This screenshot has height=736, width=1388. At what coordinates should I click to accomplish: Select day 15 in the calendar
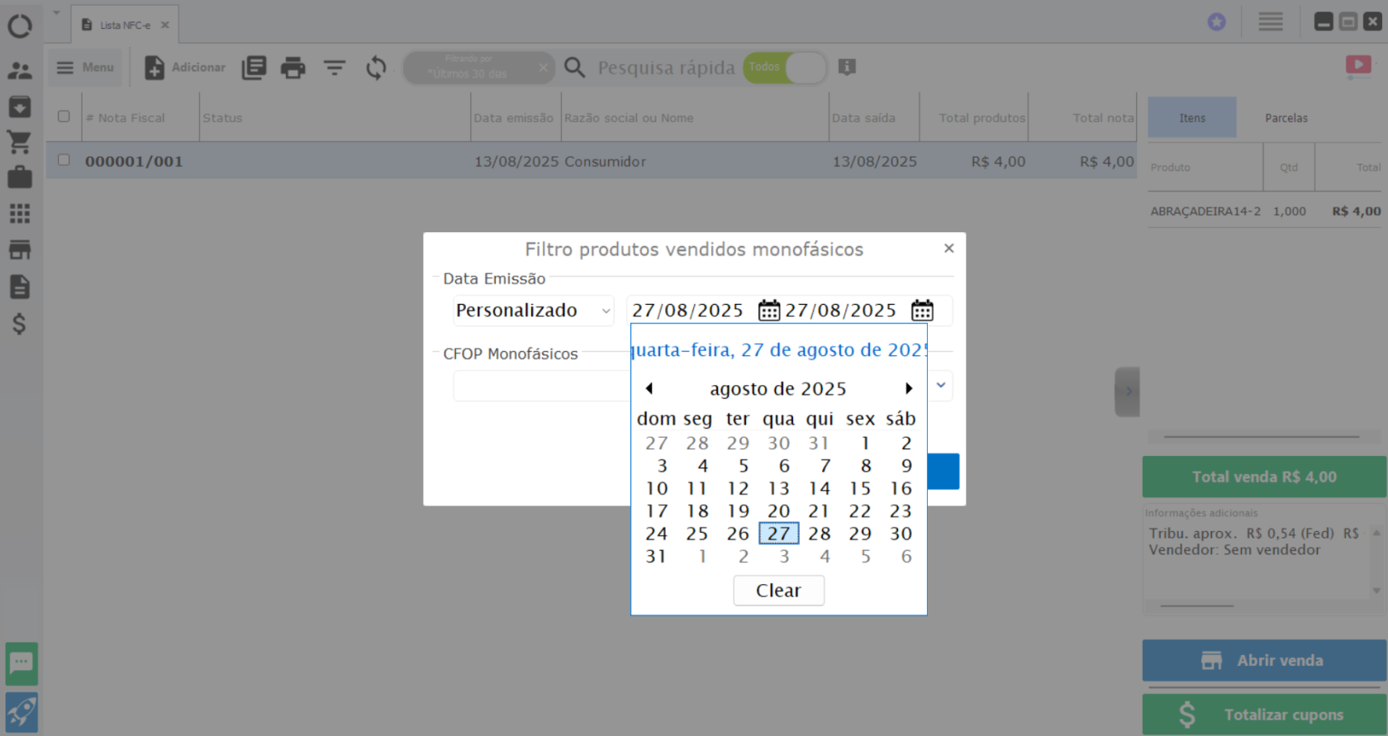pos(860,489)
